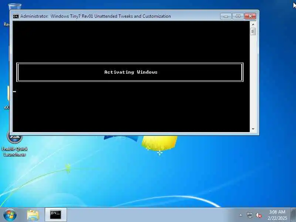Screen dimensions: 296x222
Task: Click the command prompt title bar icon
Action: tap(16, 16)
